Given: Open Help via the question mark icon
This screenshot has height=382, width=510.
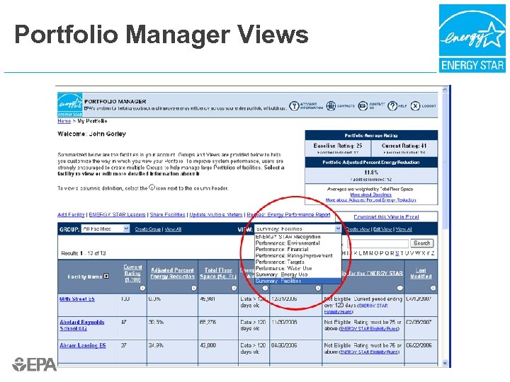Looking at the screenshot, I should (x=392, y=106).
